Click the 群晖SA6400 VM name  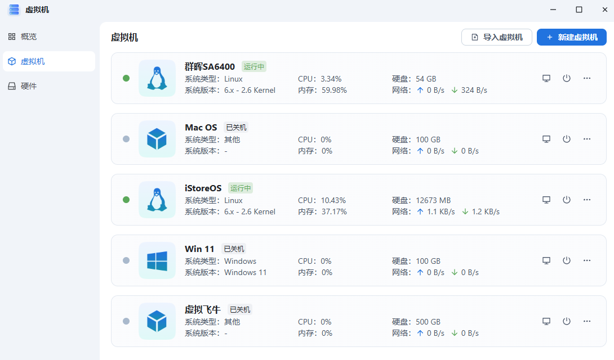[210, 67]
